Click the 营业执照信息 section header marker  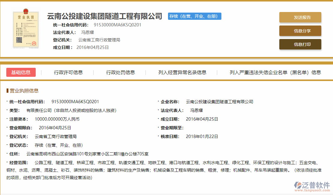pos(8,91)
